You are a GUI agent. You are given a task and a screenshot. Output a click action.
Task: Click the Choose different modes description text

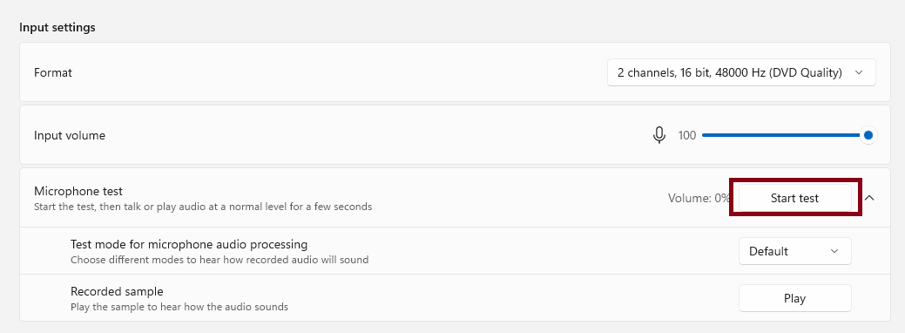219,260
